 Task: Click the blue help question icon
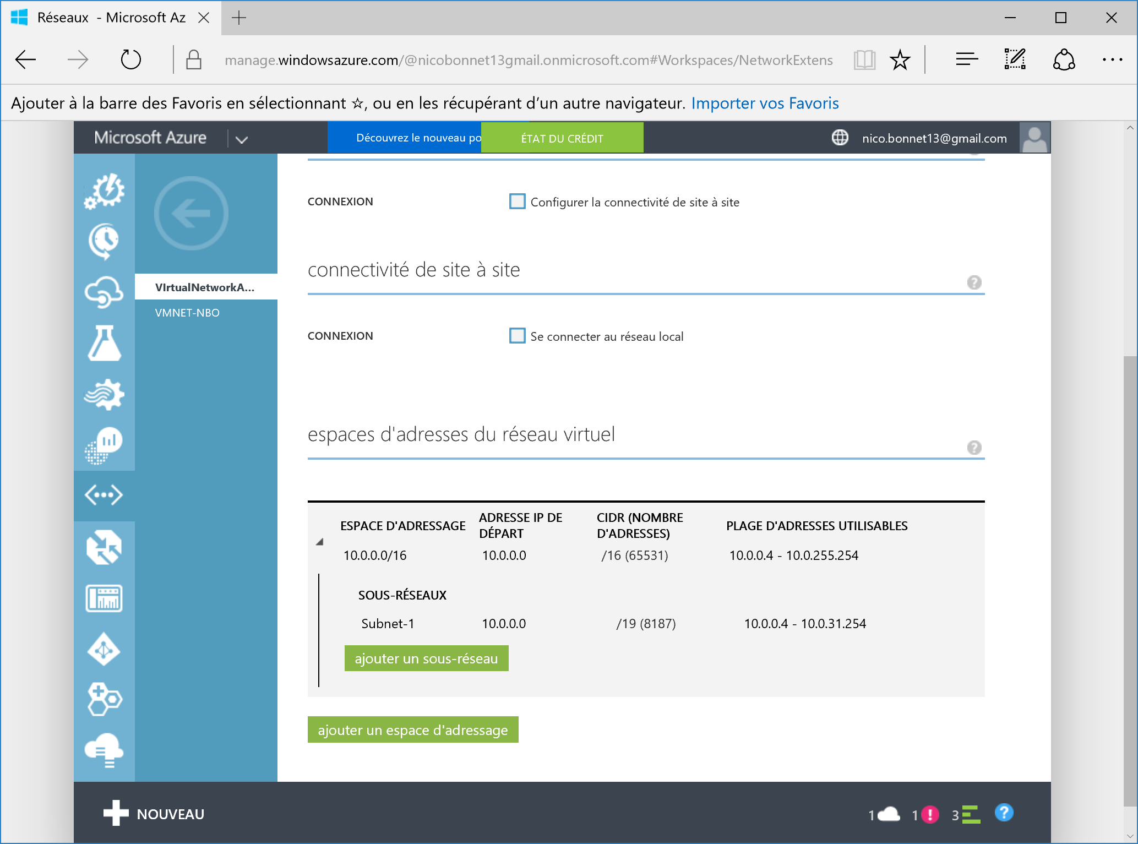tap(1004, 813)
